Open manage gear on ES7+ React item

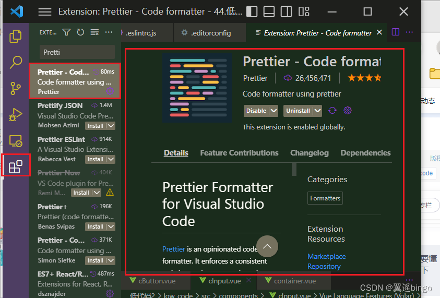[x=110, y=293]
